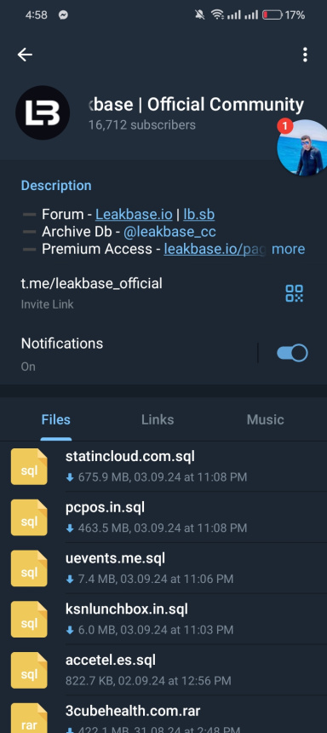The width and height of the screenshot is (327, 733).
Task: Download the 6.0 MB file via arrow
Action: (x=70, y=630)
